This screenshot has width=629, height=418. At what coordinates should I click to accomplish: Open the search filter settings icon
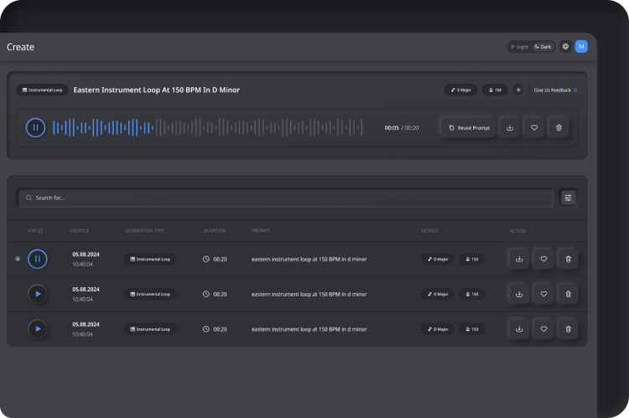568,198
